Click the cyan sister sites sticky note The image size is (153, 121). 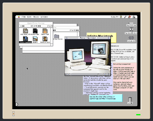click(x=105, y=98)
